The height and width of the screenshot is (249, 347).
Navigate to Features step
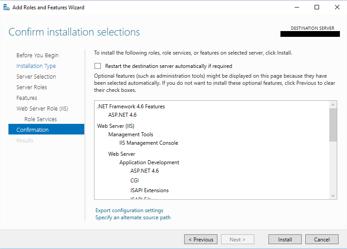(27, 98)
